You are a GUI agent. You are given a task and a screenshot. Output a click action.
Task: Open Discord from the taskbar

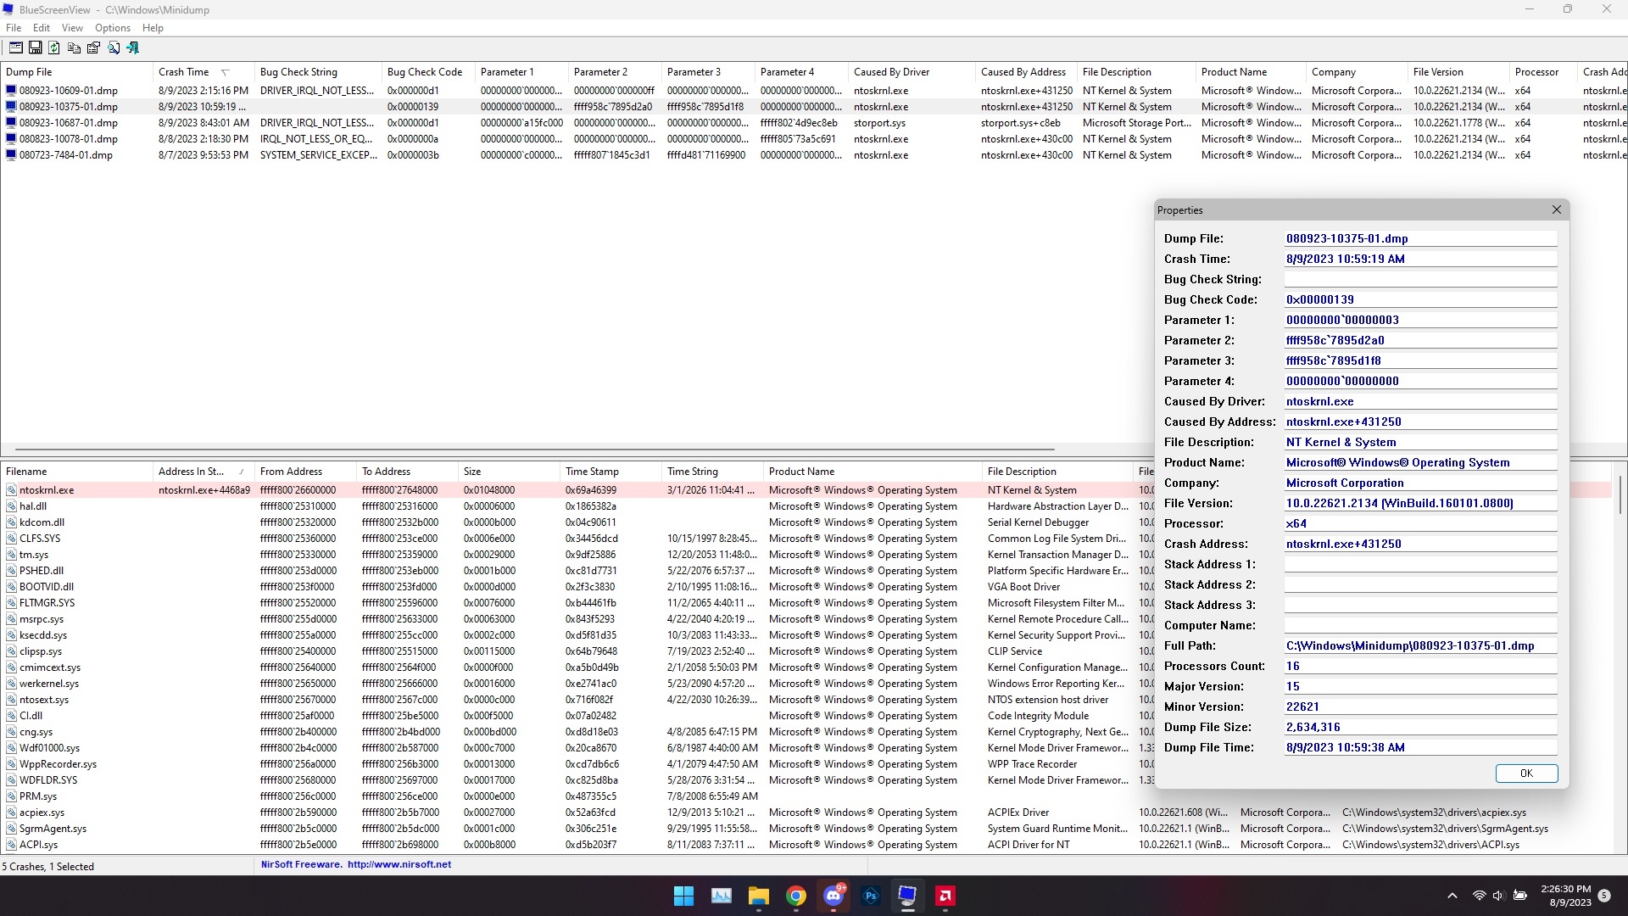834,896
